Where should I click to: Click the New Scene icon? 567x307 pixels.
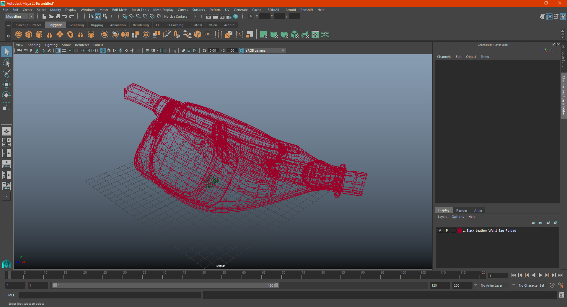coord(44,17)
